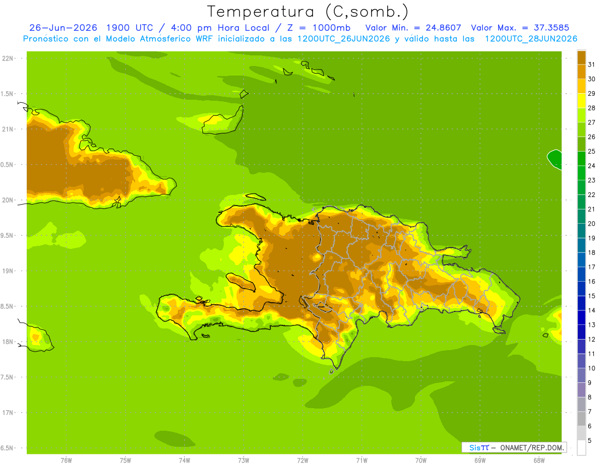Click the "70W" longitude label

421,460
